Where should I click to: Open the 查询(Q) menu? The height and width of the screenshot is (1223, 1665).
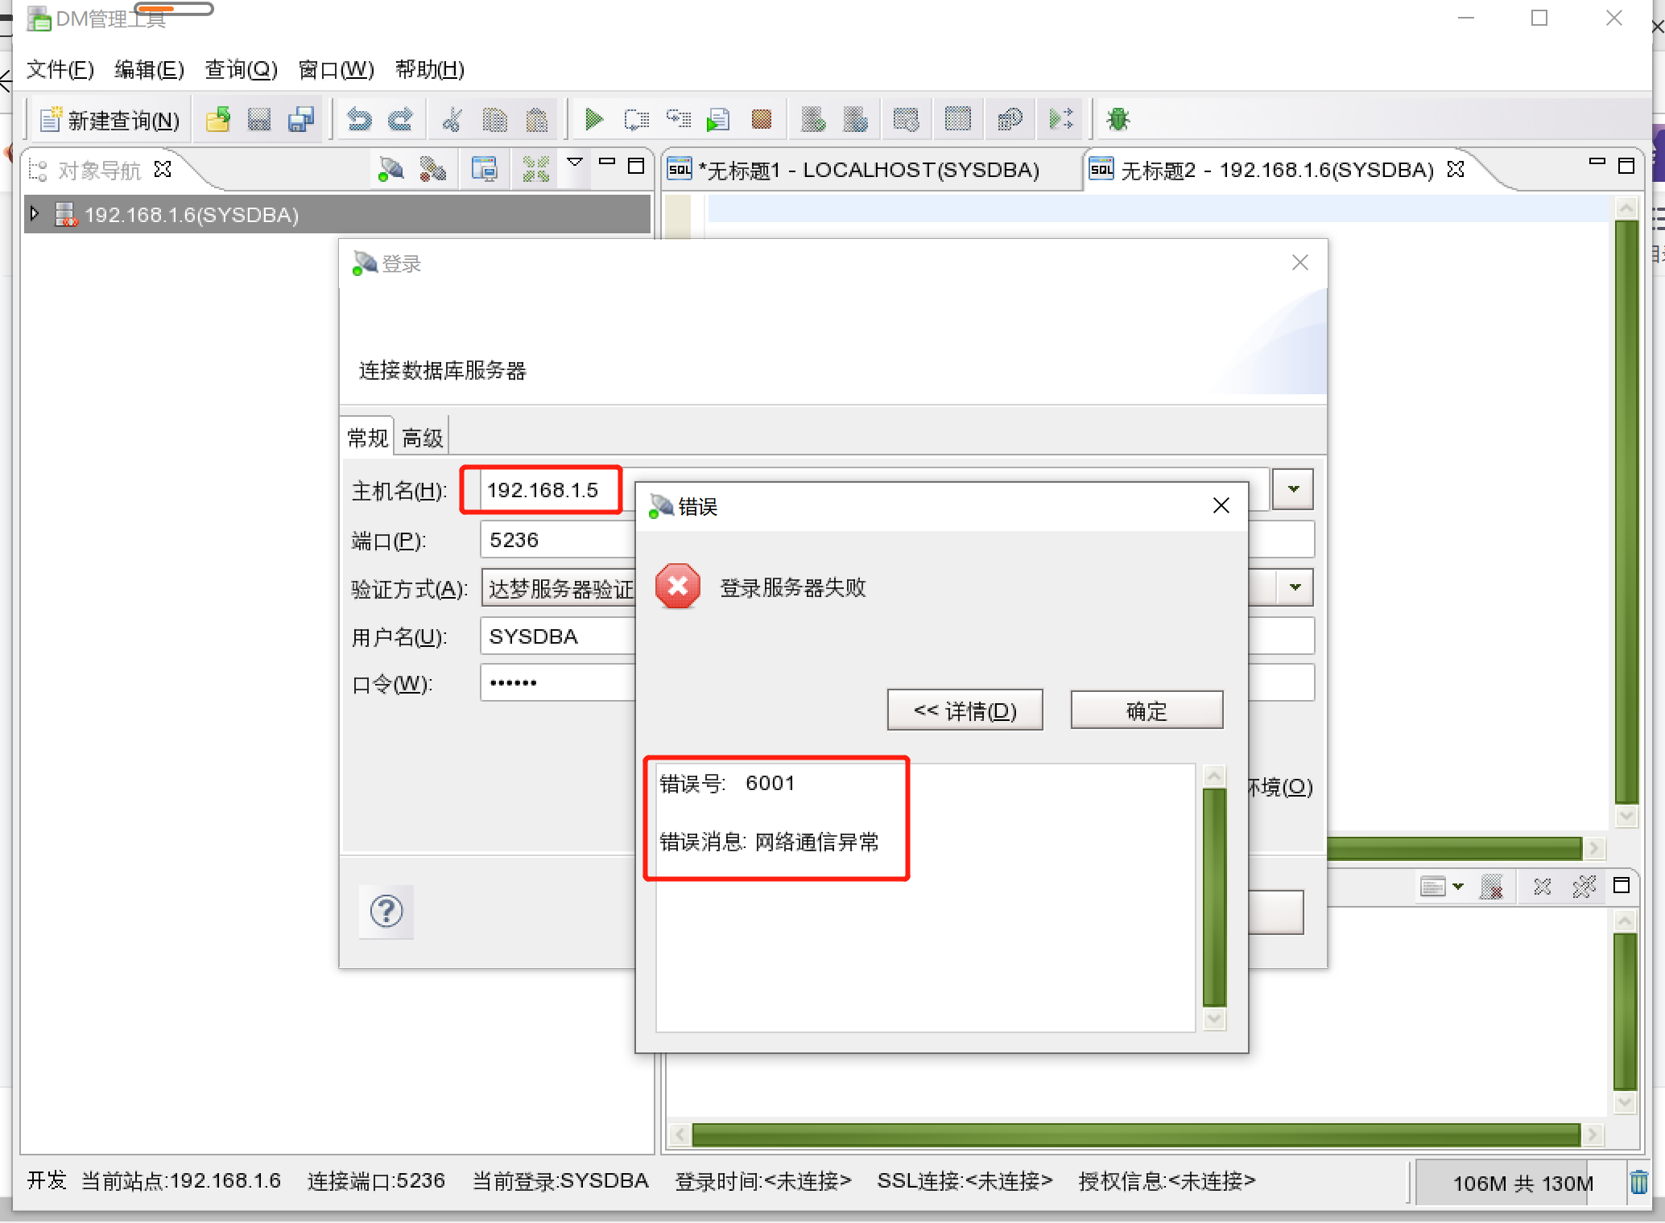click(x=241, y=70)
